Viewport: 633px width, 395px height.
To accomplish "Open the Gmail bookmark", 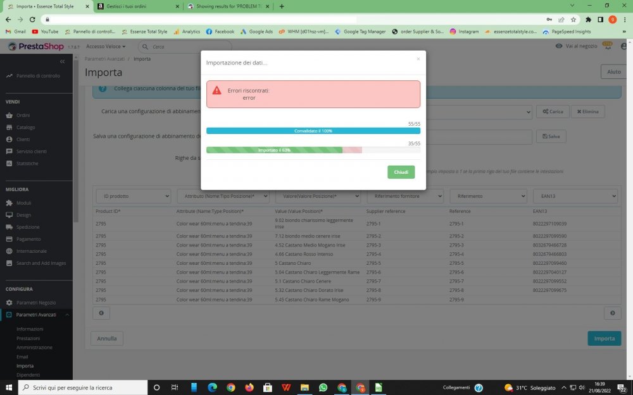I will click(16, 32).
